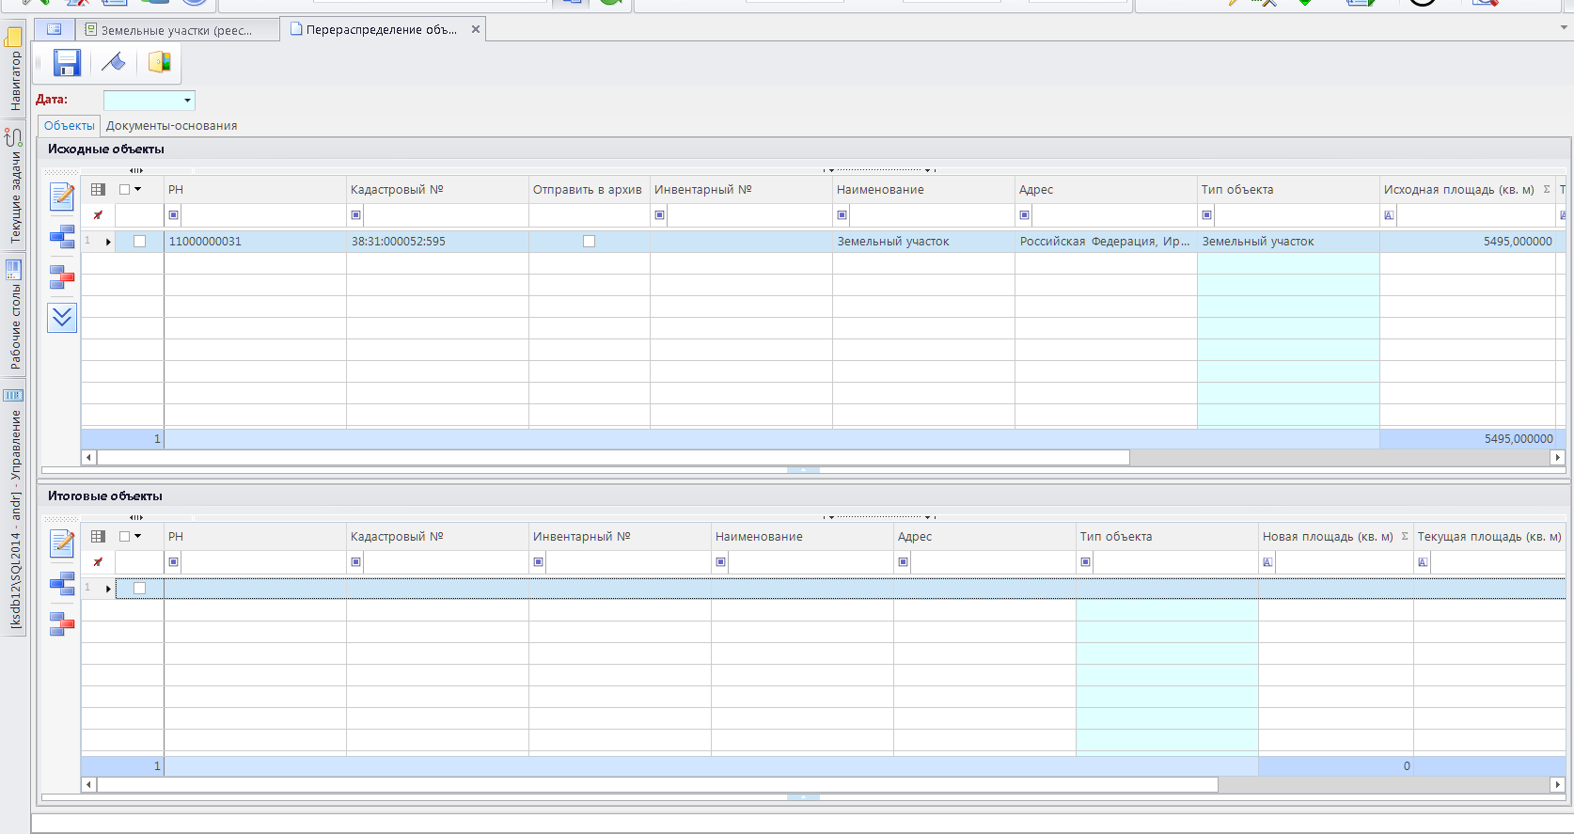Viewport: 1574px width, 834px height.
Task: Click the delete-row icon in Исходные объекты panel
Action: [62, 276]
